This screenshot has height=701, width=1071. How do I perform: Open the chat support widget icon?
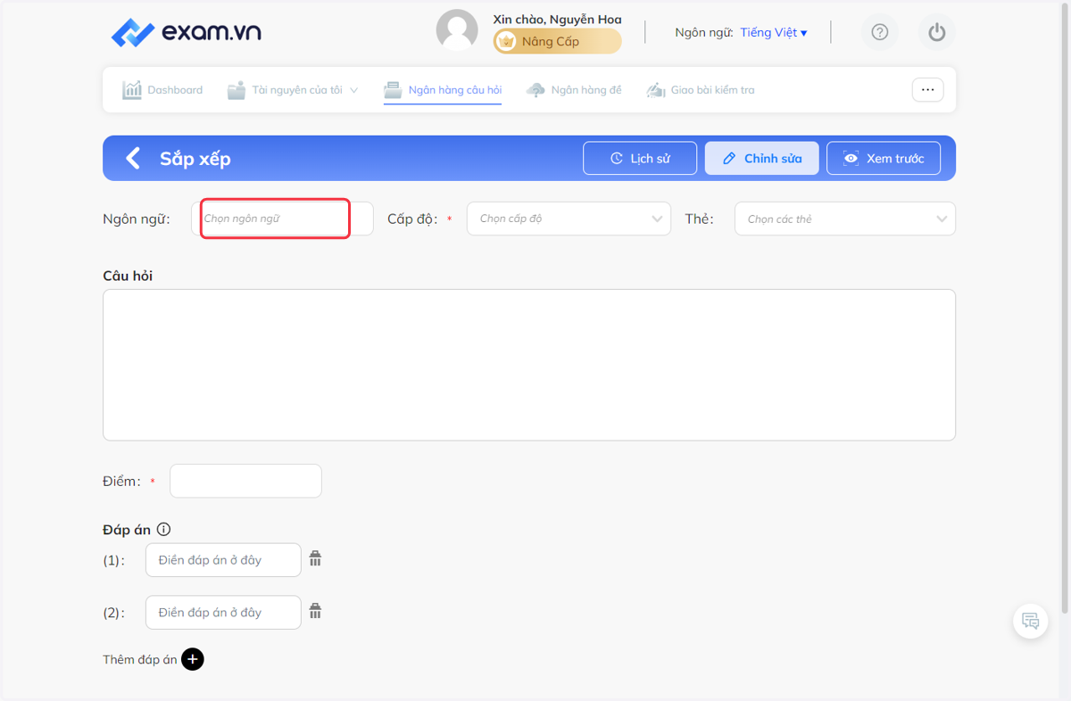[1031, 621]
